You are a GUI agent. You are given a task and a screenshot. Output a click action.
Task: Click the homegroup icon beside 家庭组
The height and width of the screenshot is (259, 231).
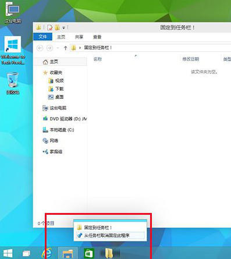pyautogui.click(x=45, y=152)
